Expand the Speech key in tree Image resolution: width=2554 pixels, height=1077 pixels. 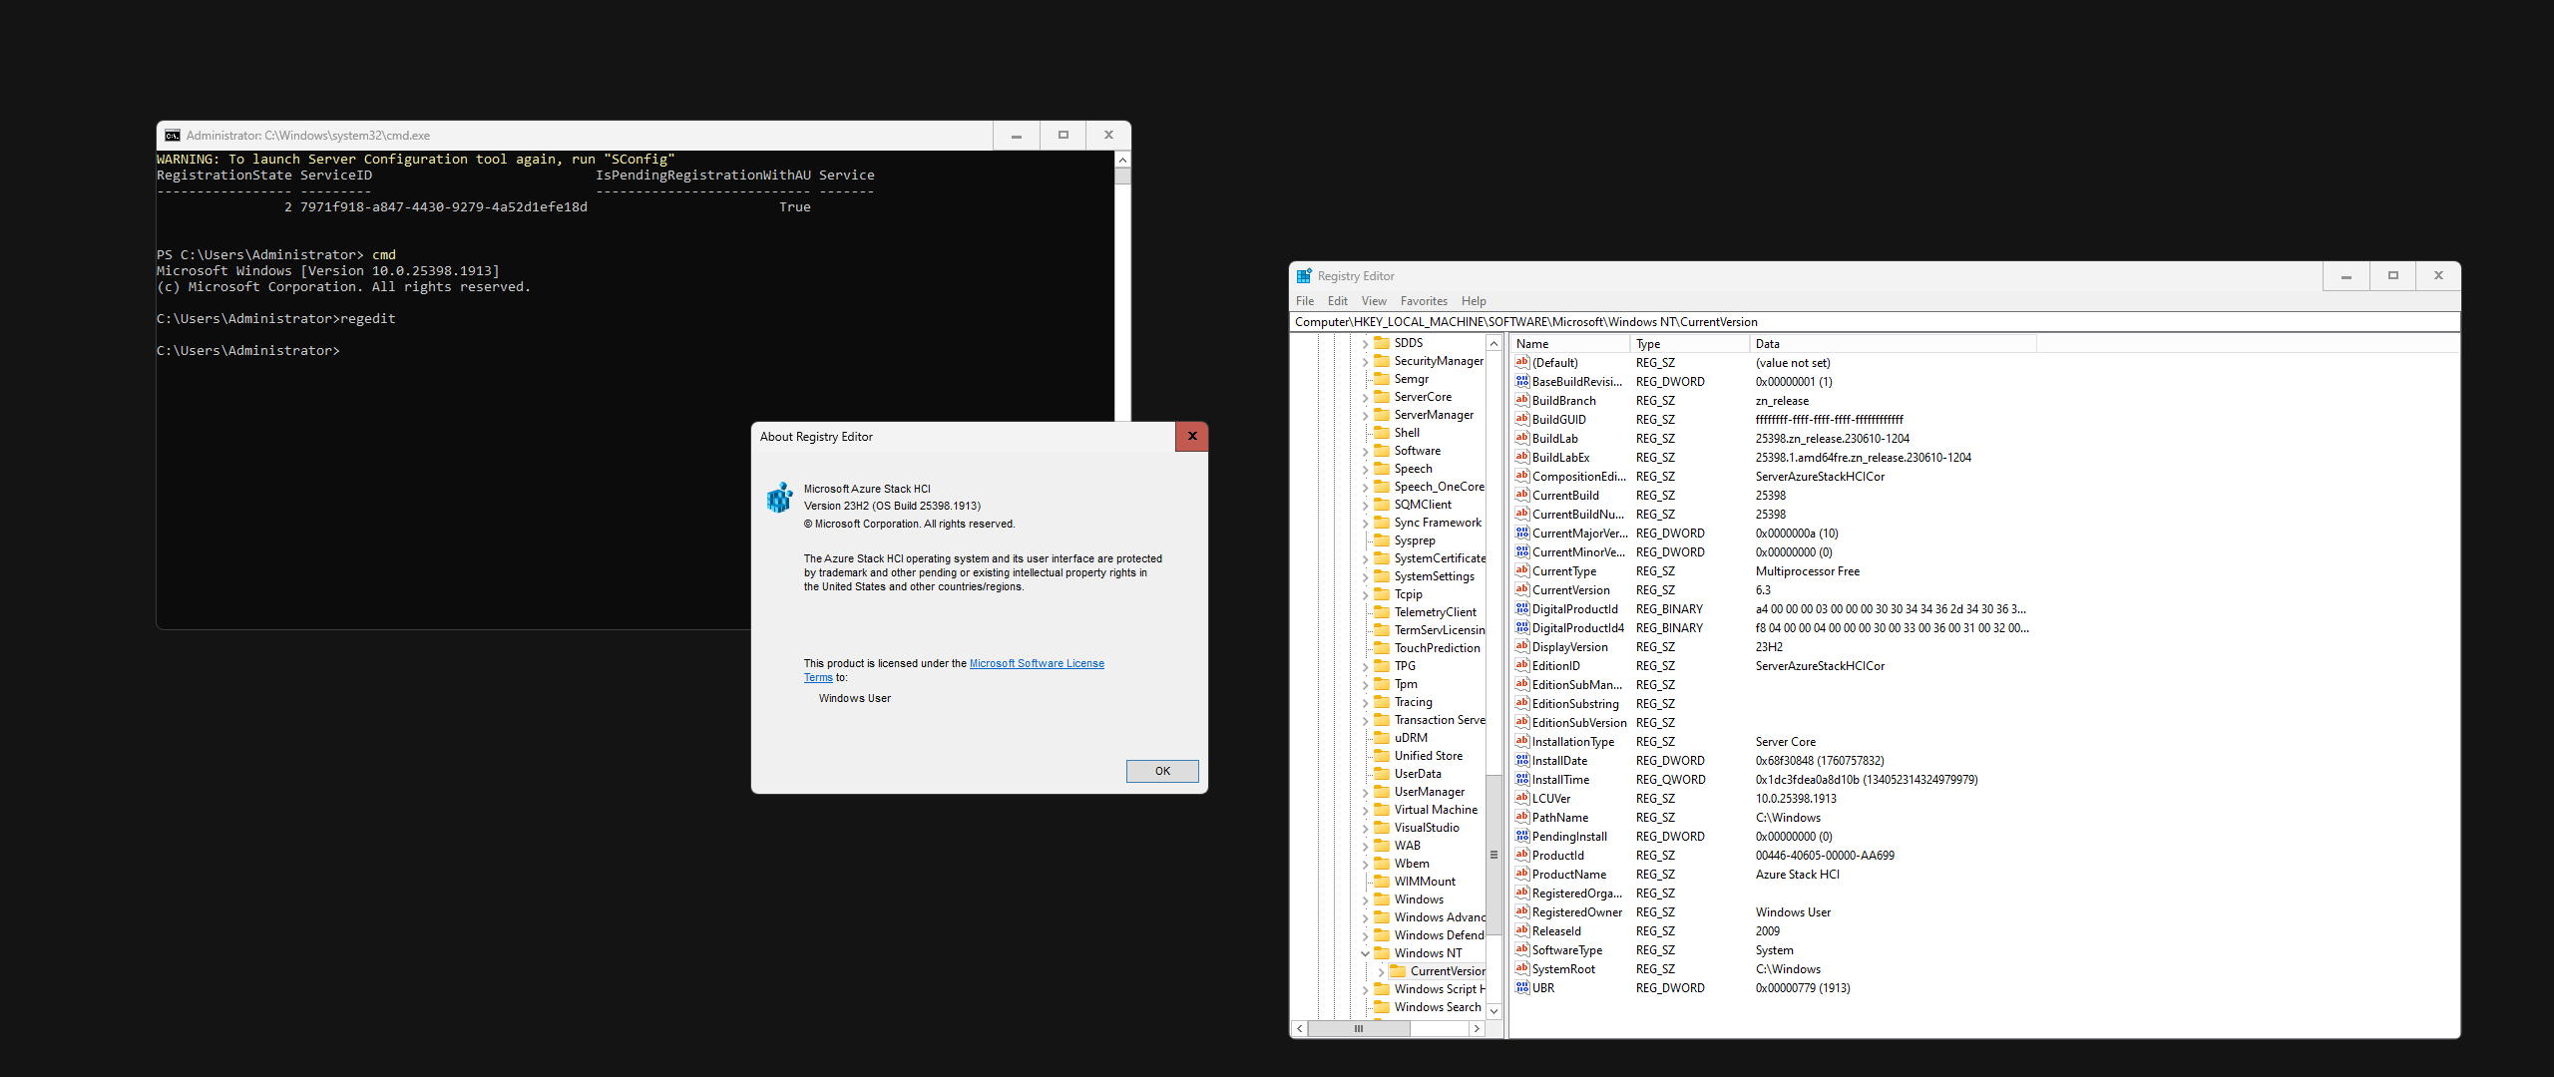point(1365,469)
